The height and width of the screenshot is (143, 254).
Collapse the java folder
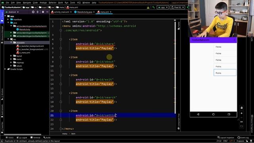point(8,23)
